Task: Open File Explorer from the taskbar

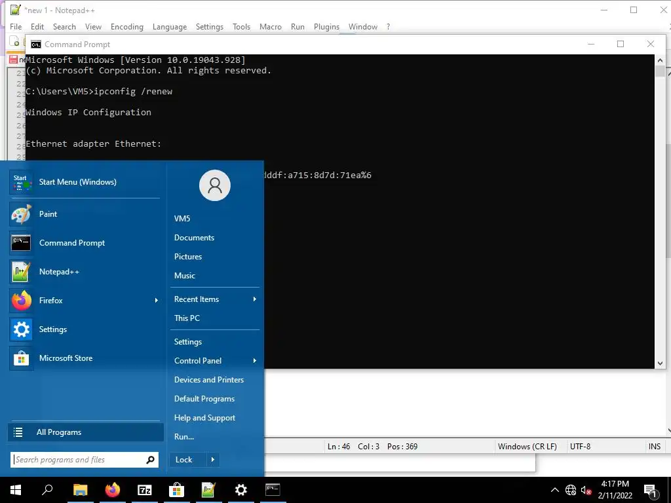Action: pyautogui.click(x=80, y=490)
